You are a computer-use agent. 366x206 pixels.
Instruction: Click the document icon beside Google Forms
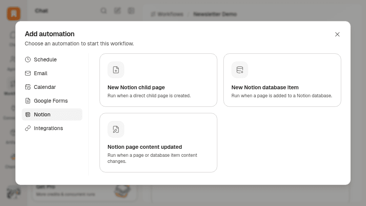28,101
